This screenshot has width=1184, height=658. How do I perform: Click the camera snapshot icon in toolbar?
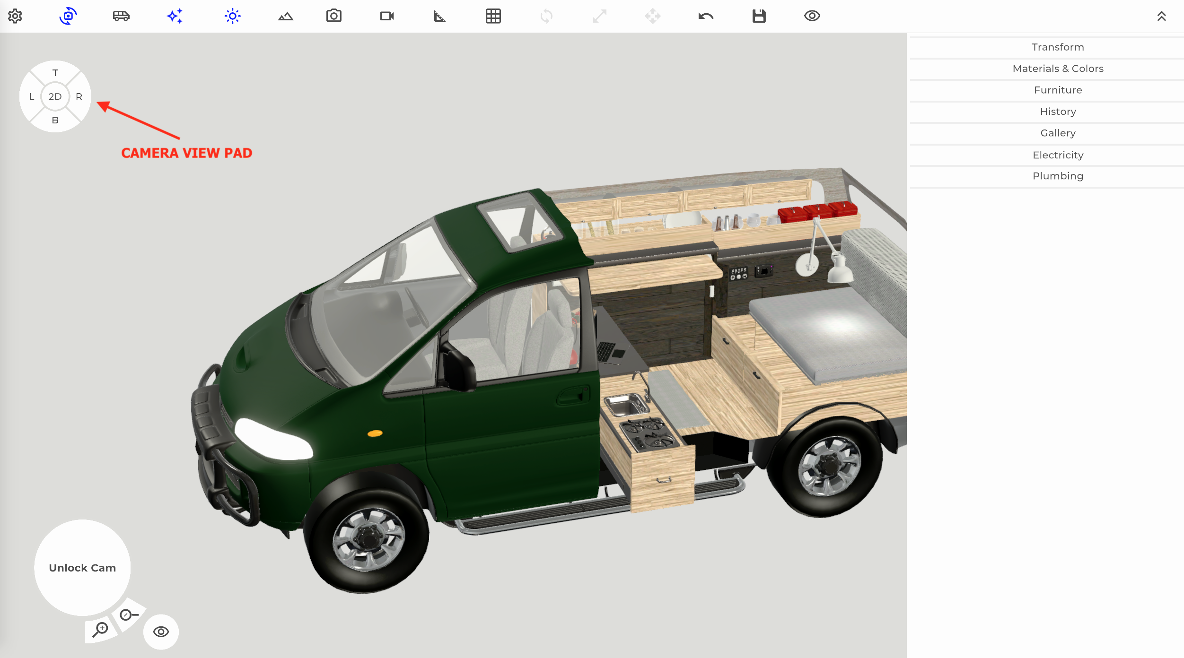coord(334,16)
